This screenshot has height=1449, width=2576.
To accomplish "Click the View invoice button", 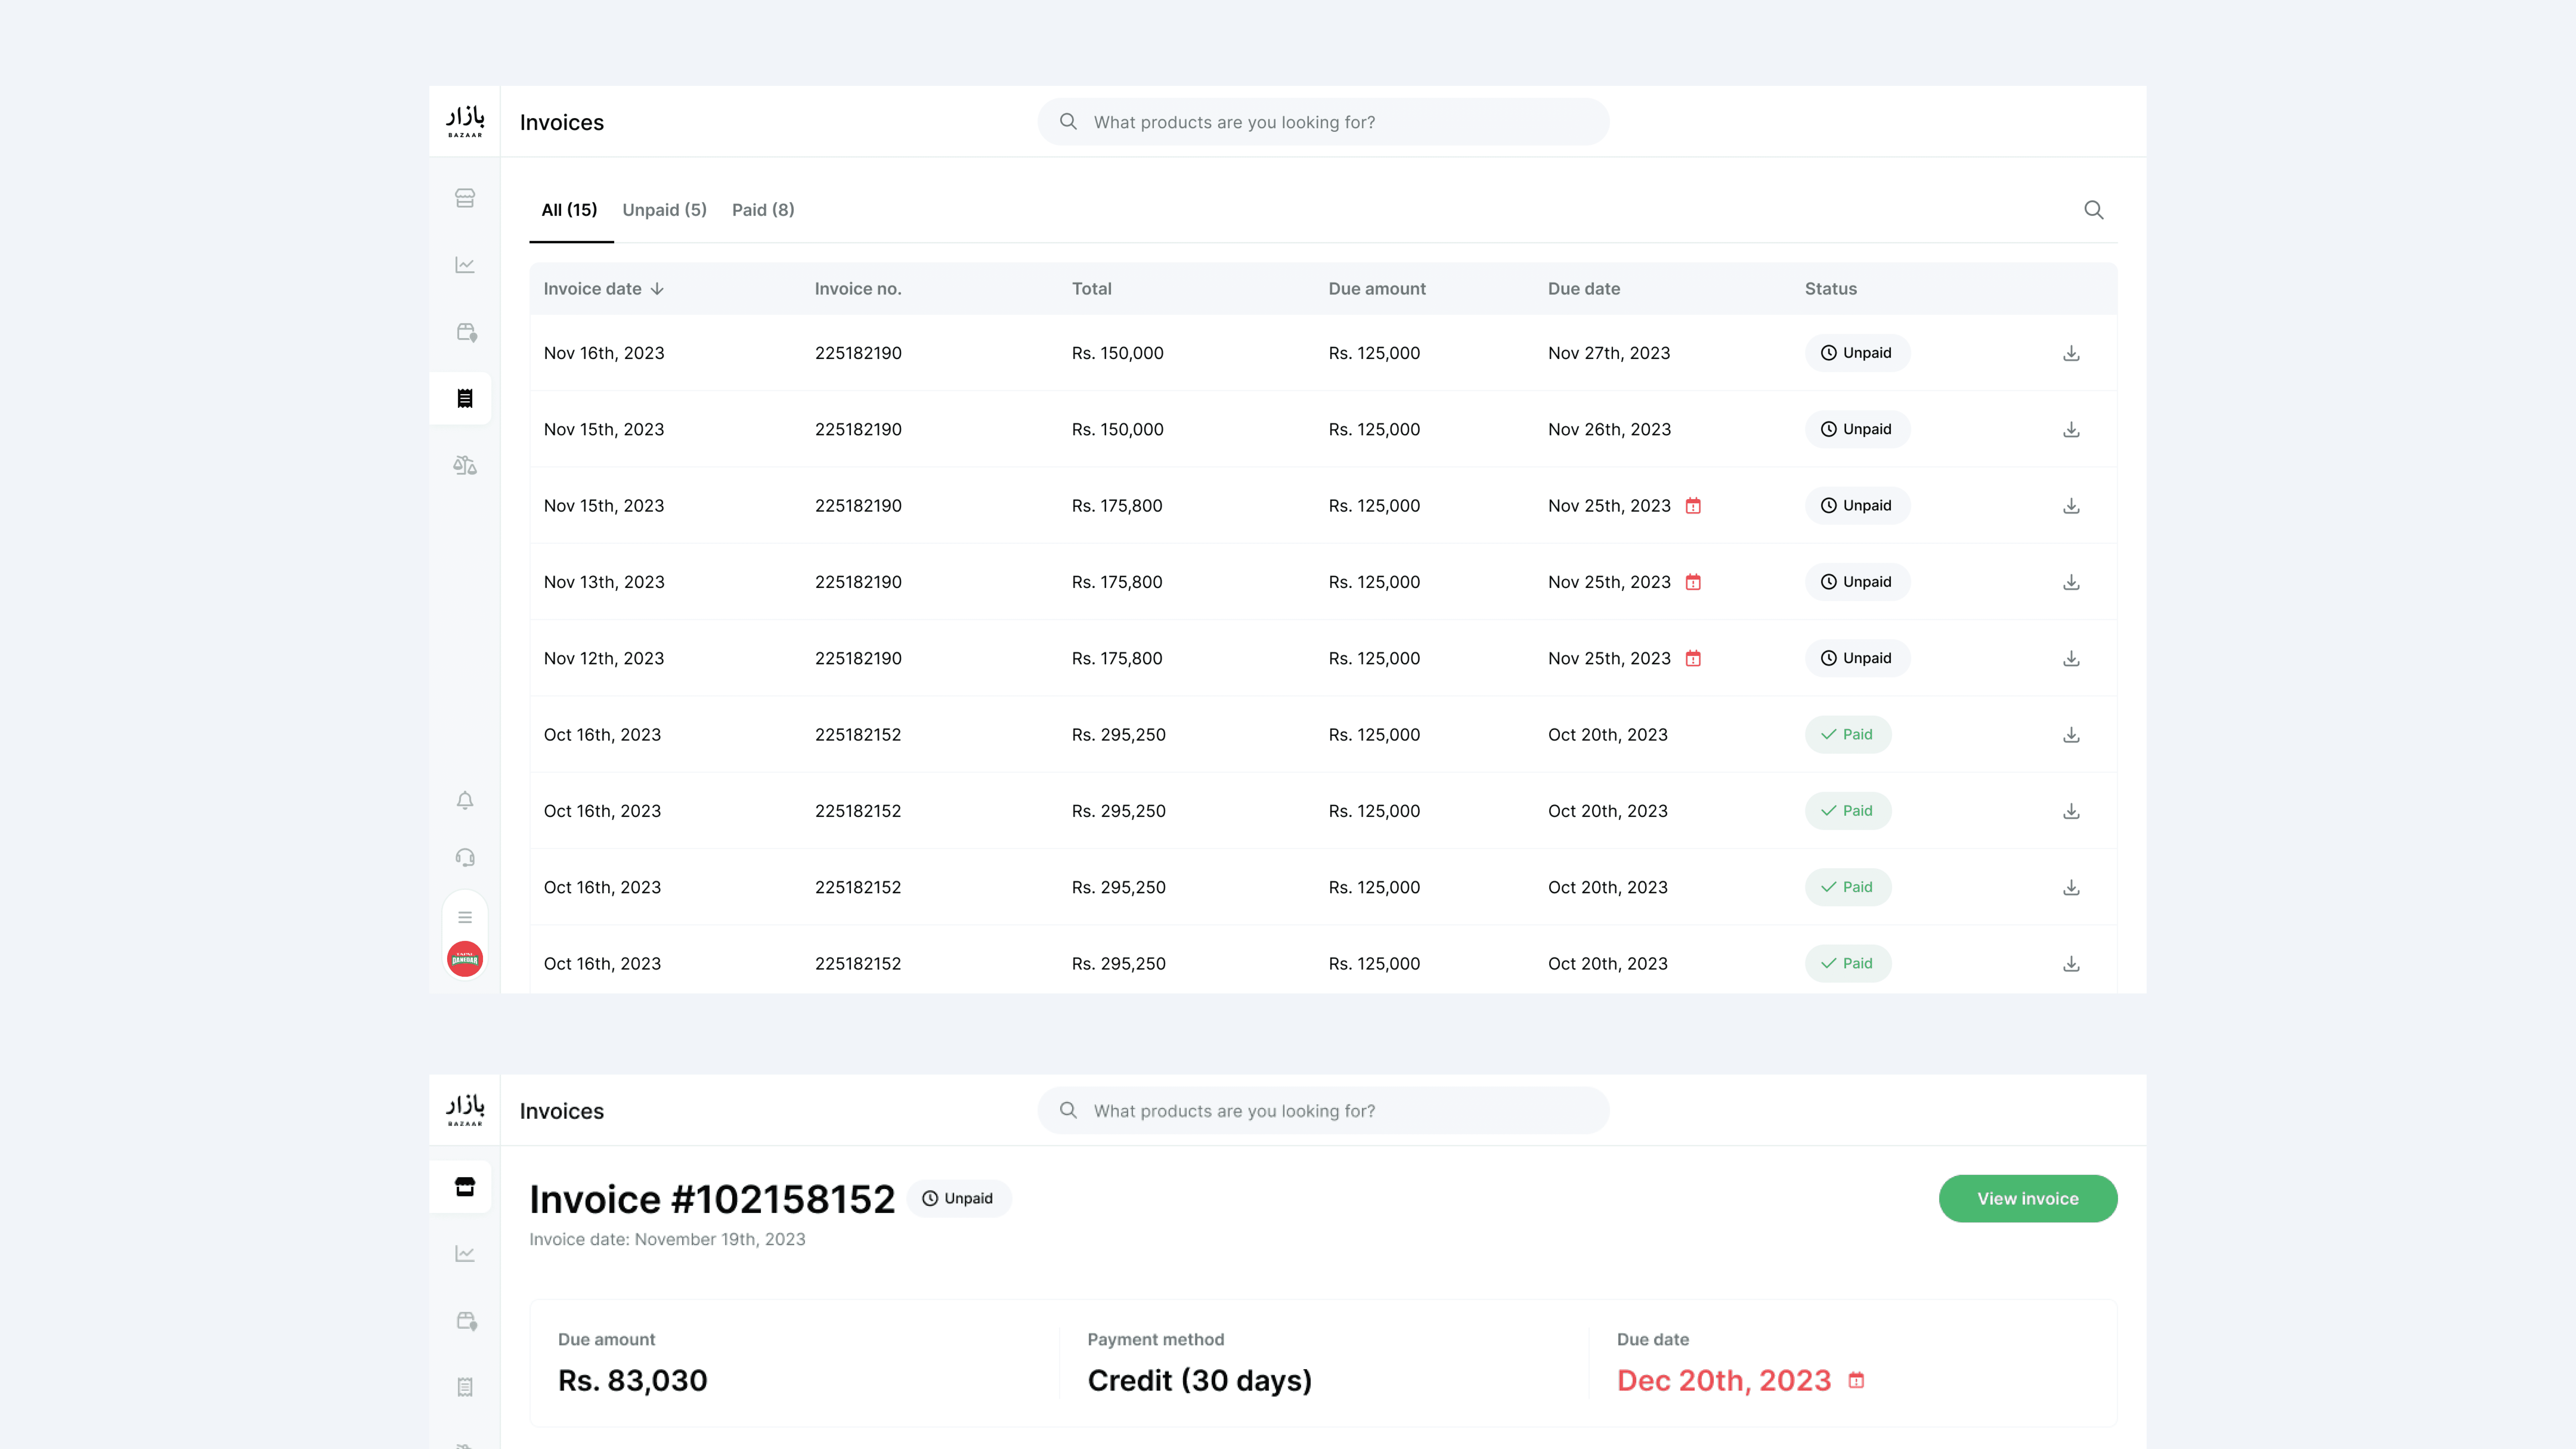I will (x=2028, y=1198).
